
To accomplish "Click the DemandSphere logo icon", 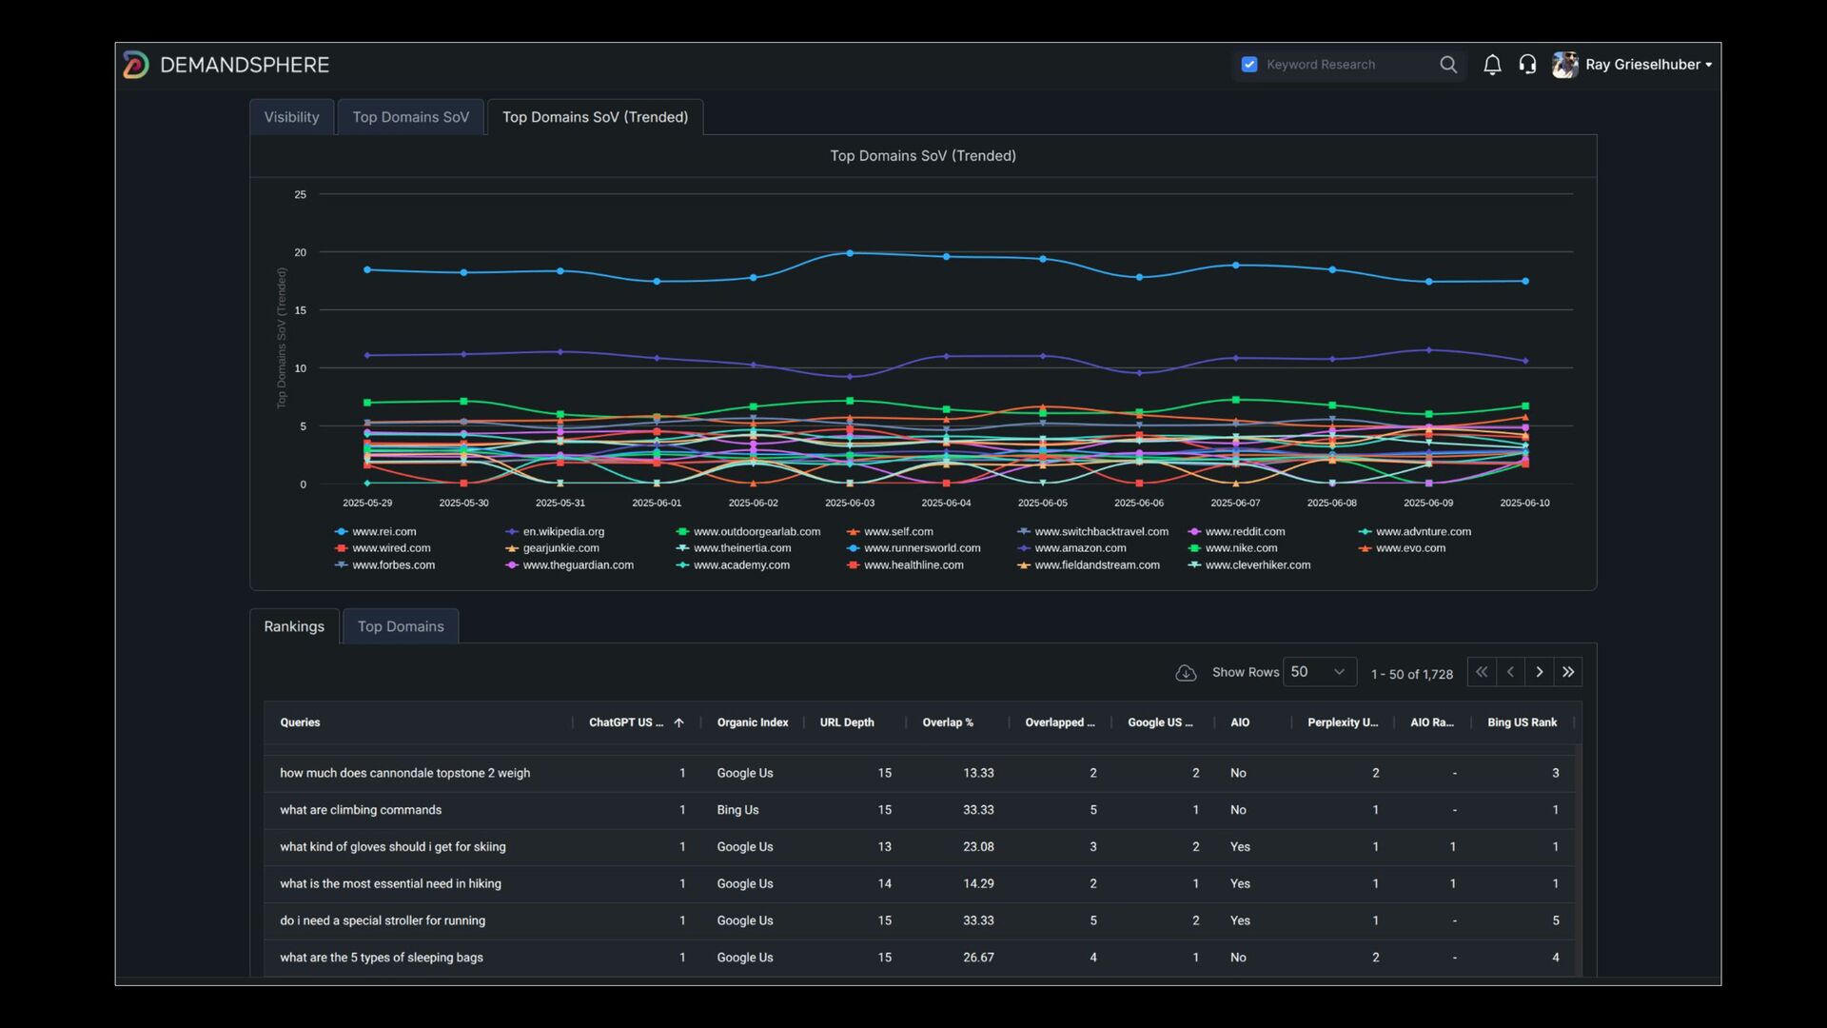I will (136, 65).
